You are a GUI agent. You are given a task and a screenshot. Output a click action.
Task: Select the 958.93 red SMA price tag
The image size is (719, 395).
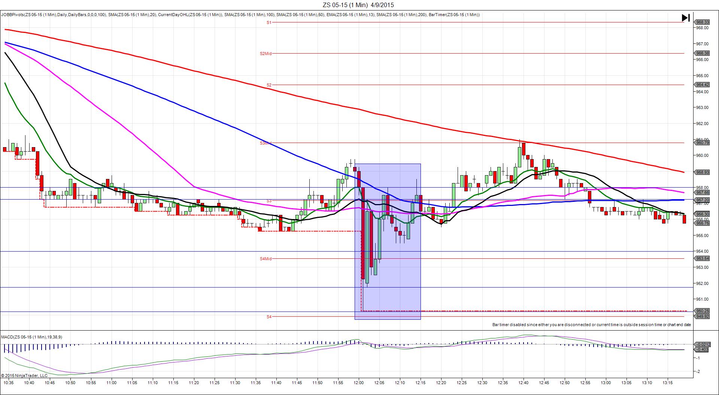[x=702, y=172]
